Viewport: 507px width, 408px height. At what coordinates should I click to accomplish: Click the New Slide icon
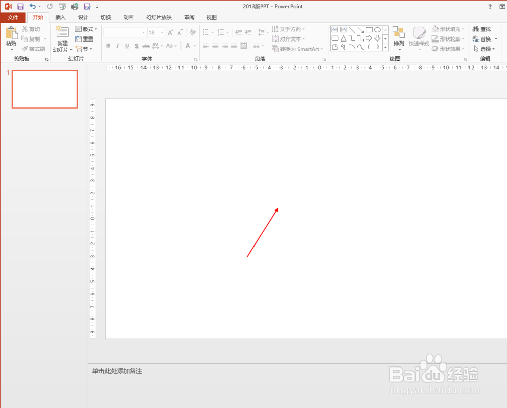(x=62, y=32)
